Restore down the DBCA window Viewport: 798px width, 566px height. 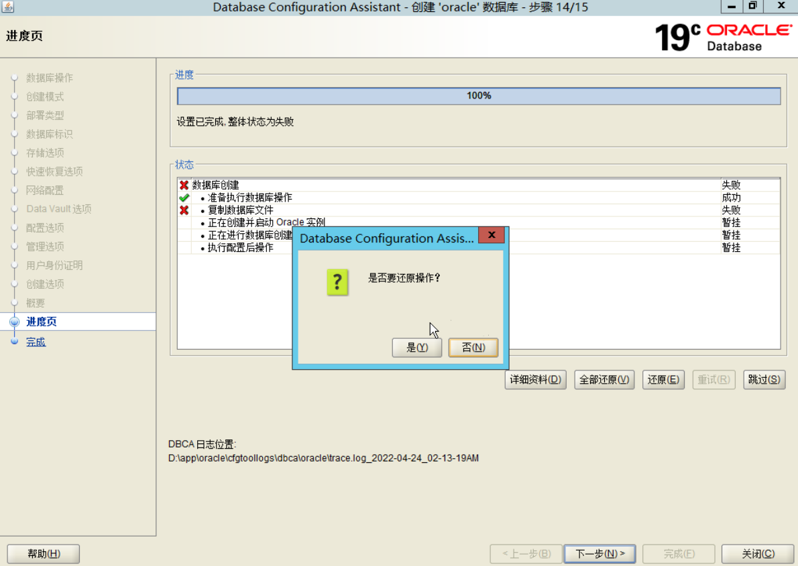coord(752,6)
